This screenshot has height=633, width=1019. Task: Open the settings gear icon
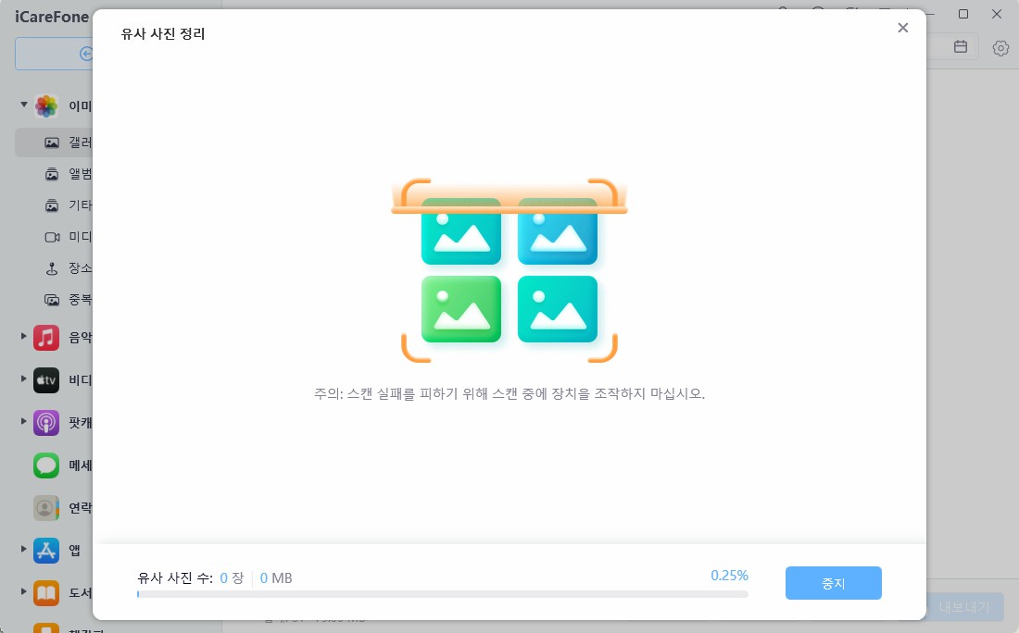coord(1000,47)
